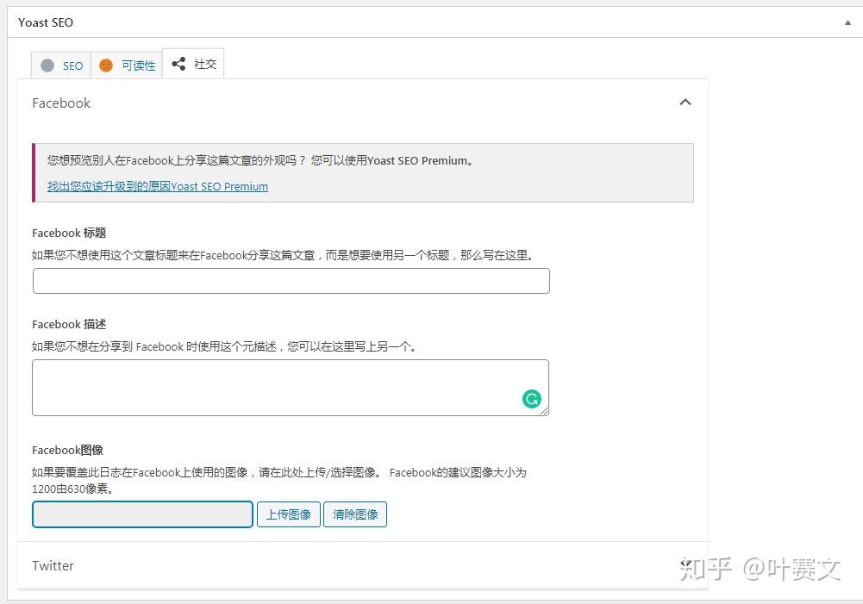Viewport: 863px width, 604px height.
Task: Select the 社交 tab
Action: click(193, 64)
